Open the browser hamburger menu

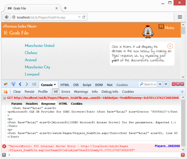pyautogui.click(x=180, y=17)
